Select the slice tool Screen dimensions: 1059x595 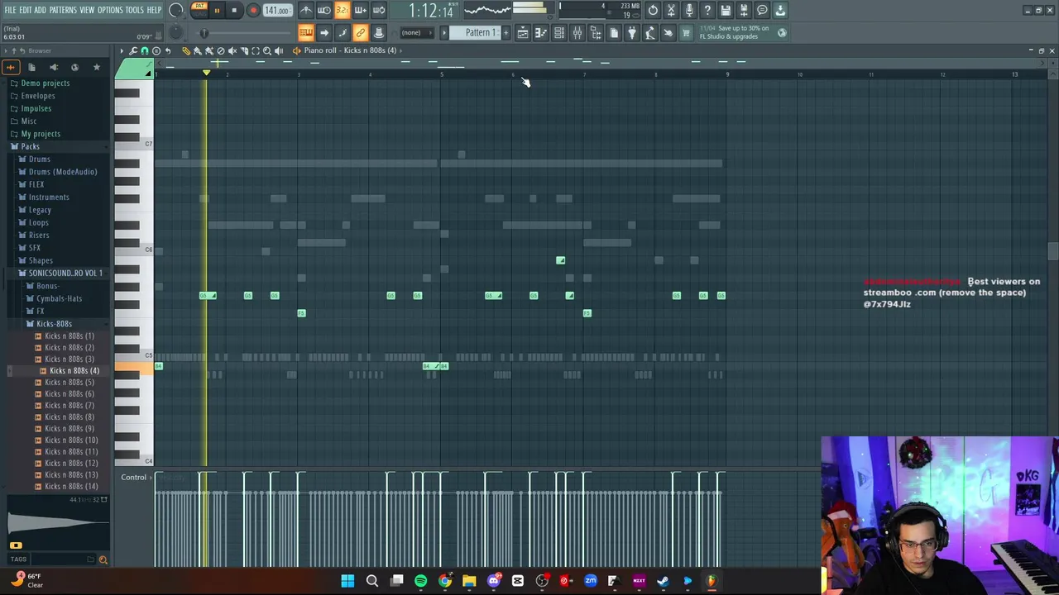click(244, 50)
